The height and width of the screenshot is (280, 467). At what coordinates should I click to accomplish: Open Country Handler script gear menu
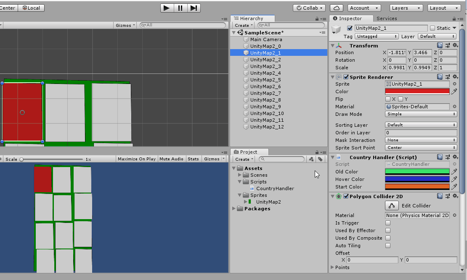[x=455, y=157]
